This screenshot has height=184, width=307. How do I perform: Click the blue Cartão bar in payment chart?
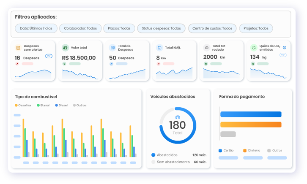point(251,114)
